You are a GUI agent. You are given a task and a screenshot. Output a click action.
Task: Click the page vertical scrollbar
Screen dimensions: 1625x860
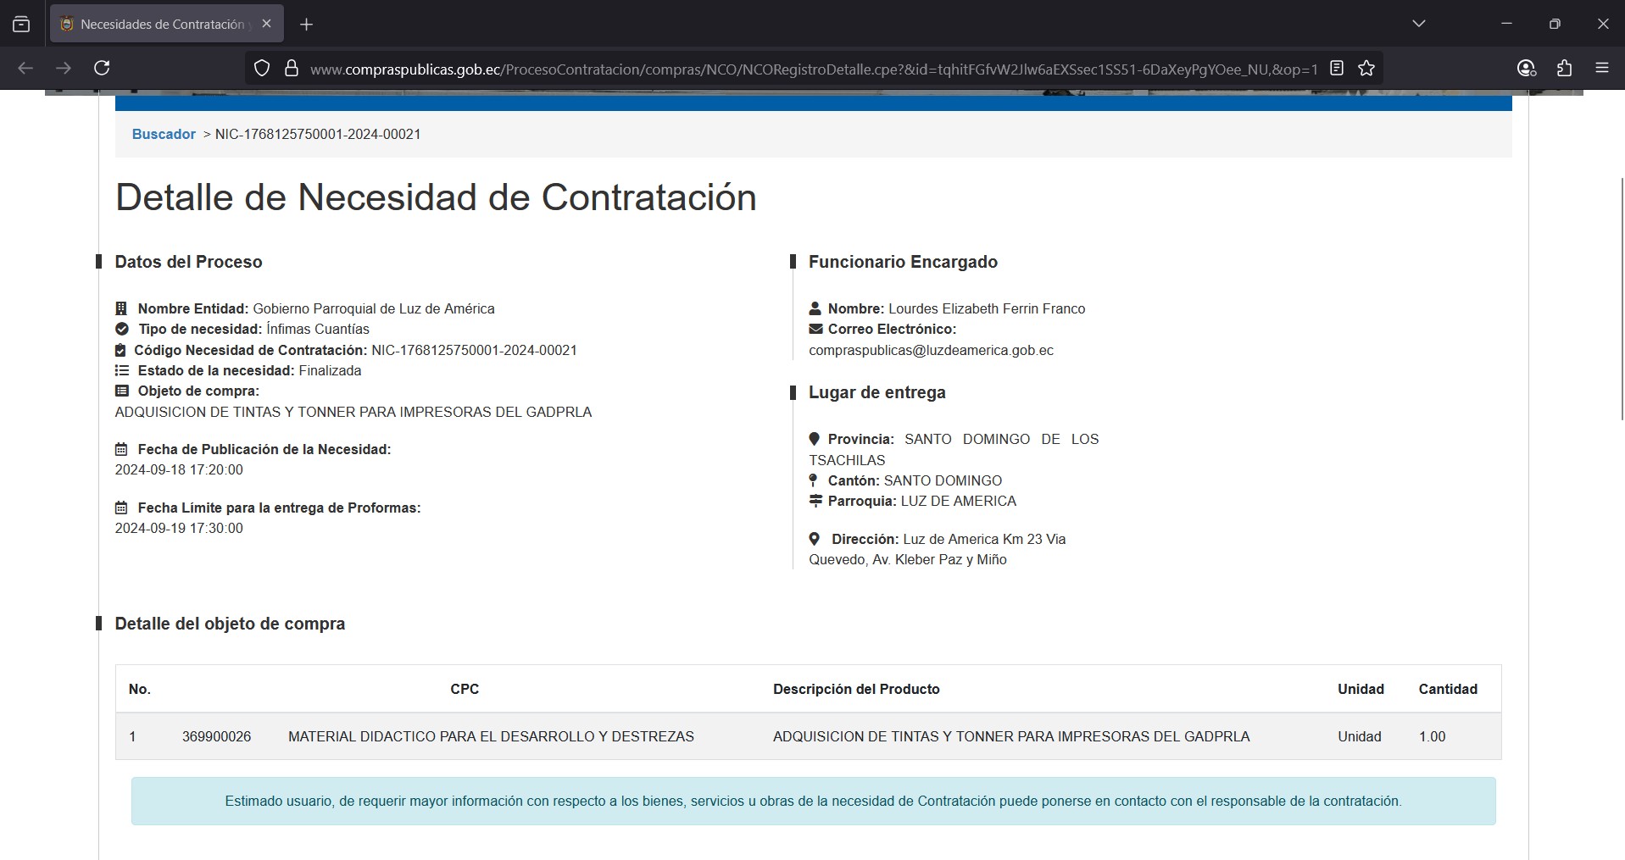click(1622, 299)
